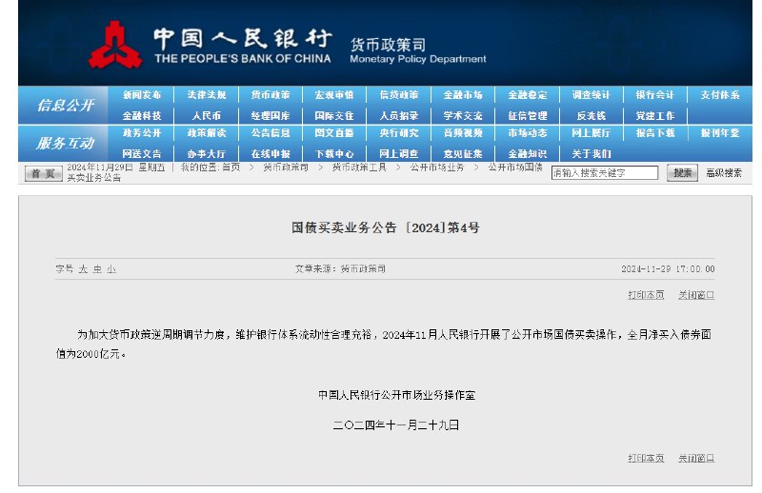
Task: Click upper 打印本页 link below the date
Action: [x=646, y=295]
